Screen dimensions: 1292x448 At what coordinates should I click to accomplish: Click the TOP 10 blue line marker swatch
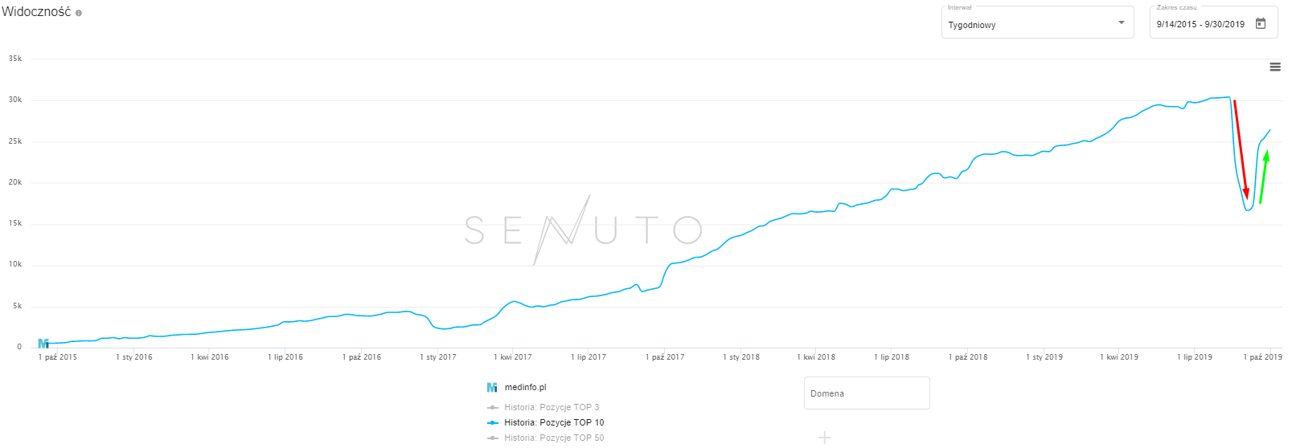click(493, 423)
